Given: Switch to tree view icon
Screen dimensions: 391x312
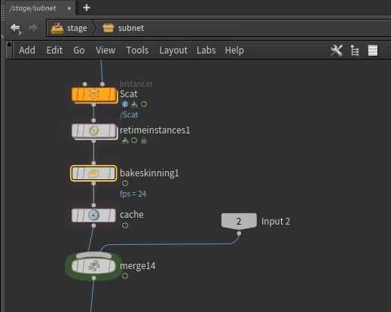Looking at the screenshot, I should pyautogui.click(x=355, y=50).
